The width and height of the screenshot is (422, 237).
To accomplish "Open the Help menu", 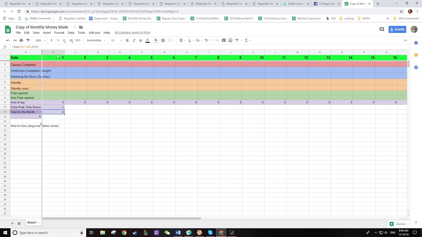I will (106, 33).
